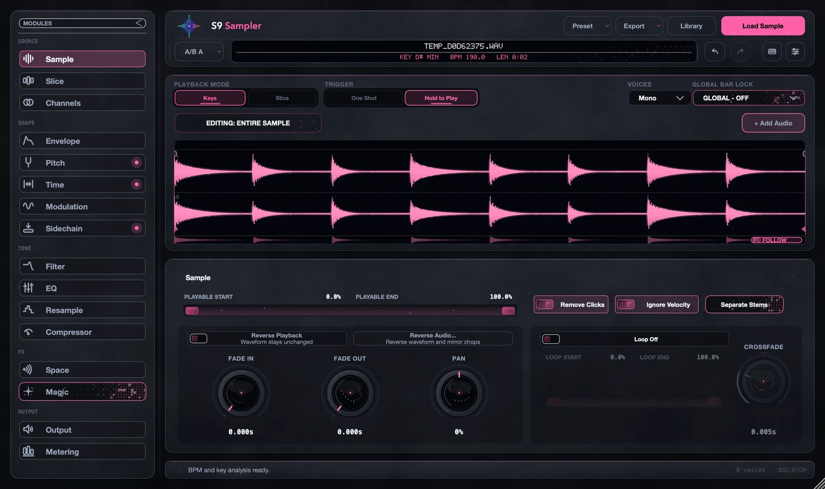Open the Modulation module

[x=82, y=206]
